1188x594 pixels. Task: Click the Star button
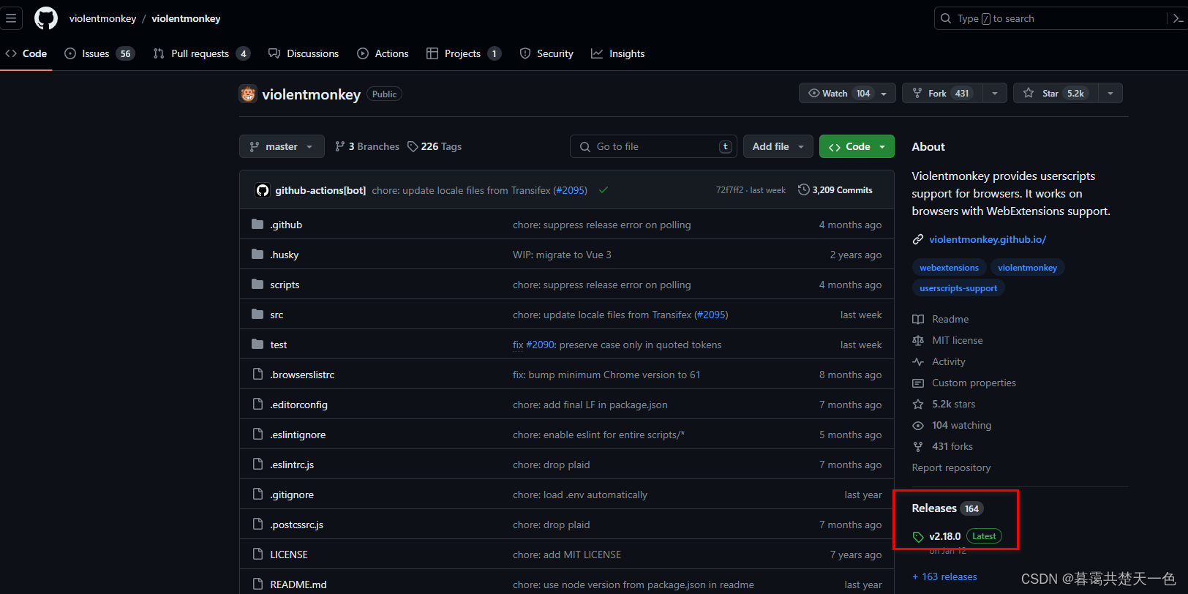click(1055, 93)
